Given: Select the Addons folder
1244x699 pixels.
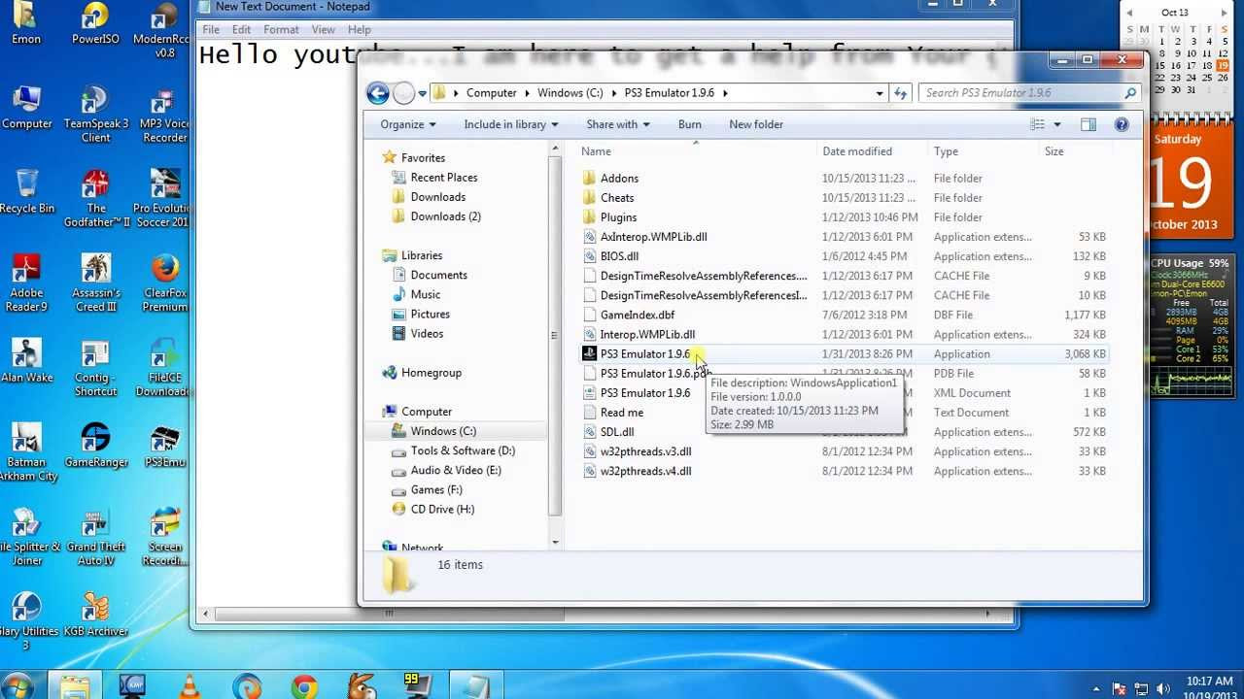Looking at the screenshot, I should [x=619, y=179].
